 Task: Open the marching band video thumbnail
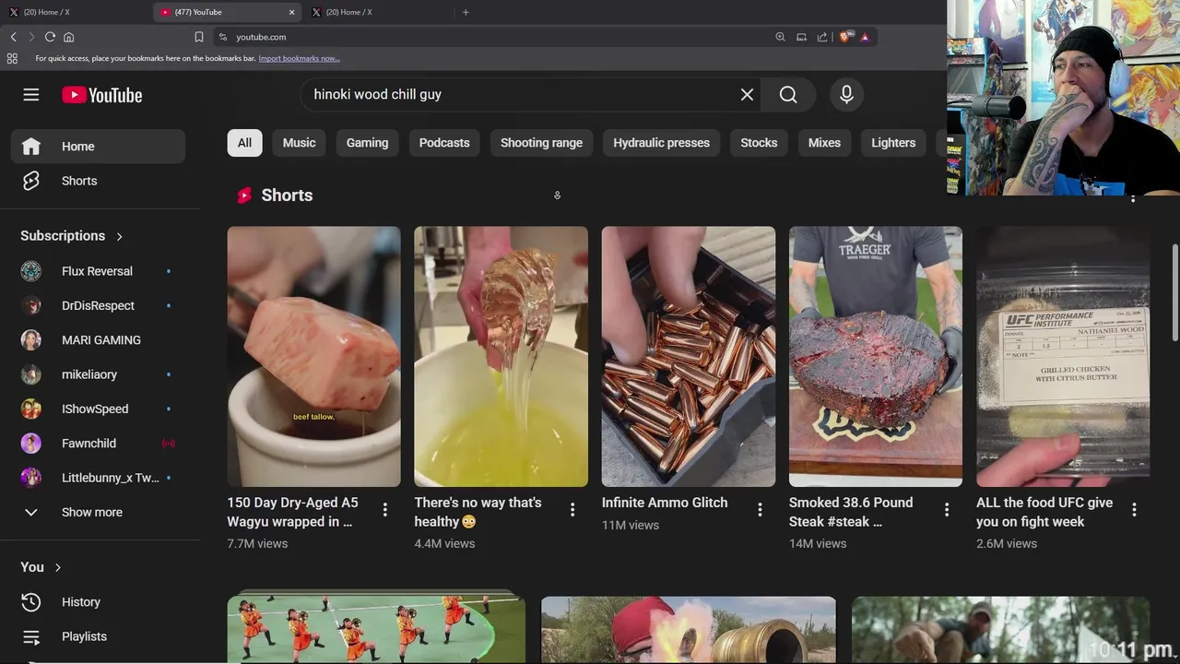click(376, 629)
